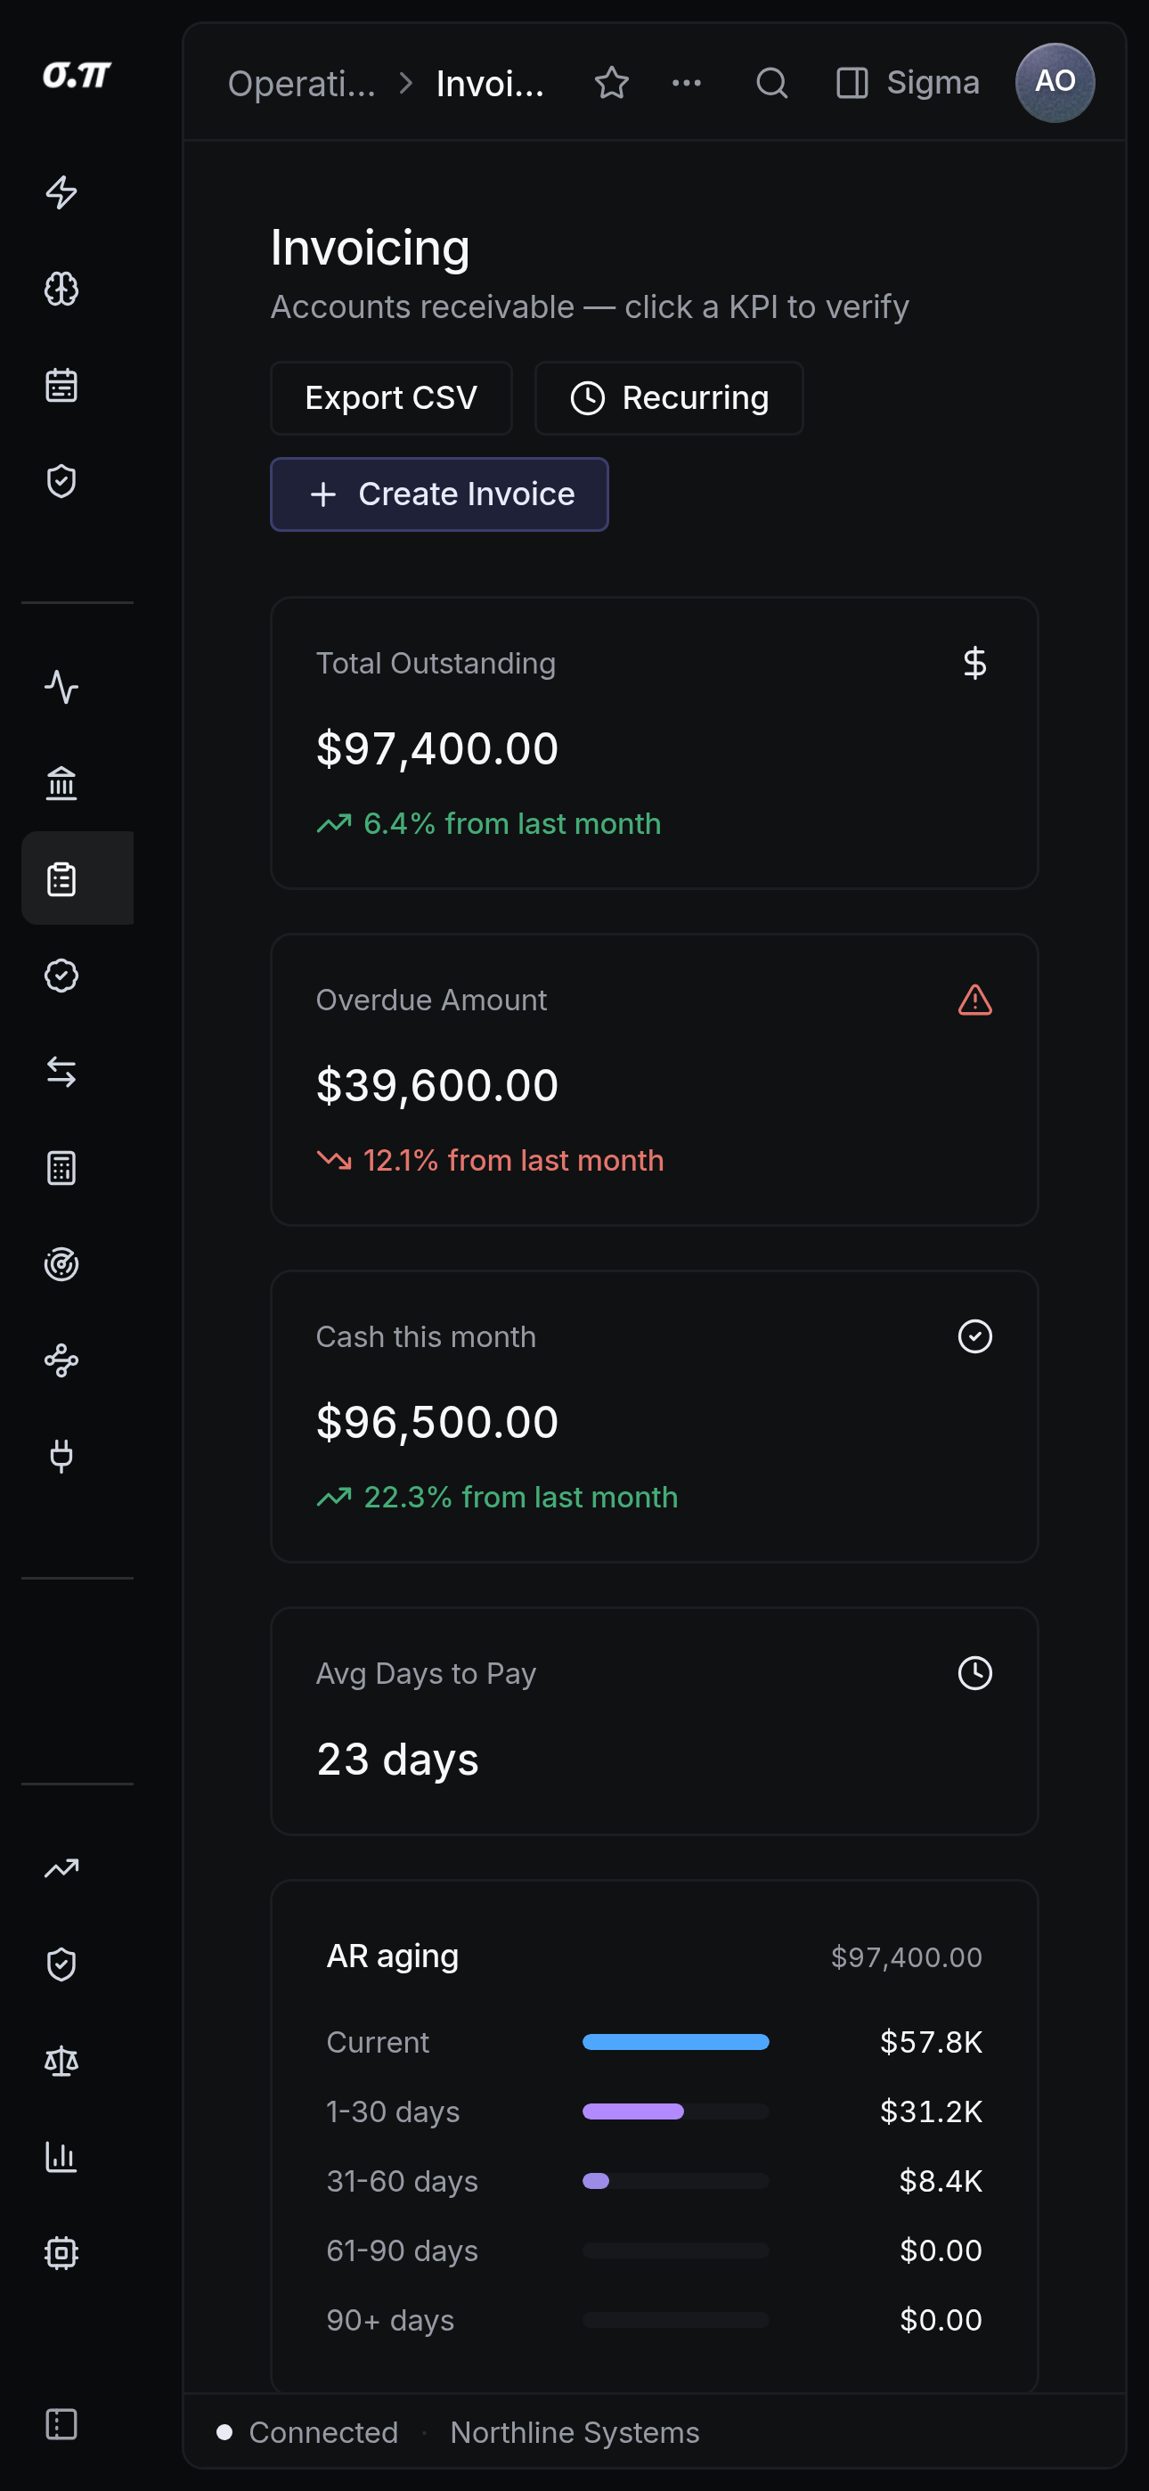Click the Create Invoice button

pos(439,494)
